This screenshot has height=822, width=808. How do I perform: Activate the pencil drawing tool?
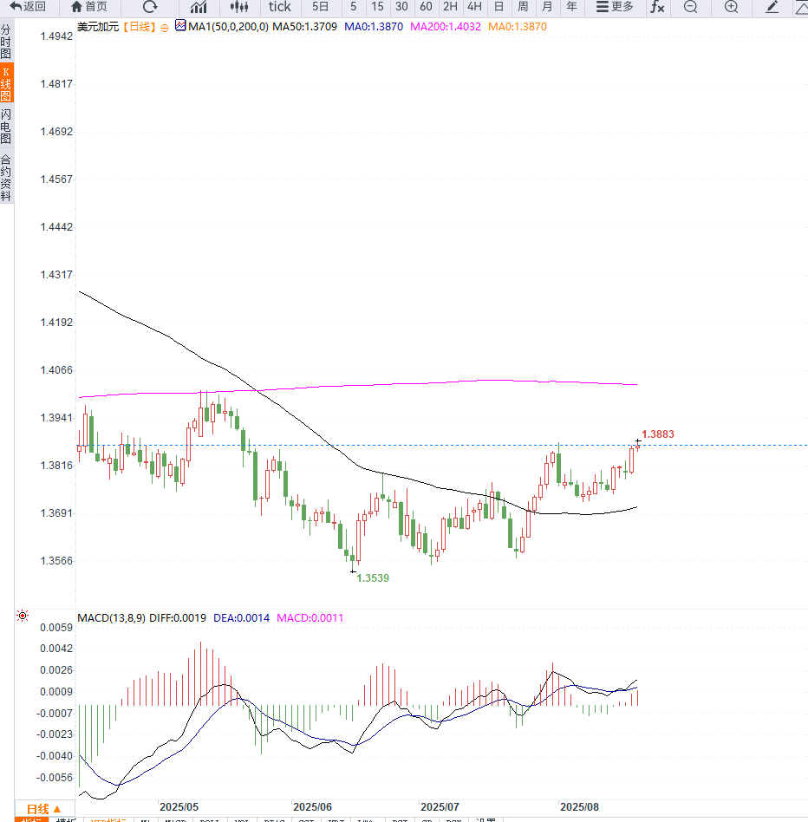point(772,7)
